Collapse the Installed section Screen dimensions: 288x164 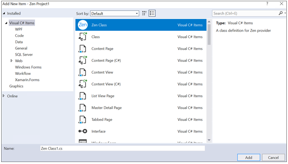point(4,13)
